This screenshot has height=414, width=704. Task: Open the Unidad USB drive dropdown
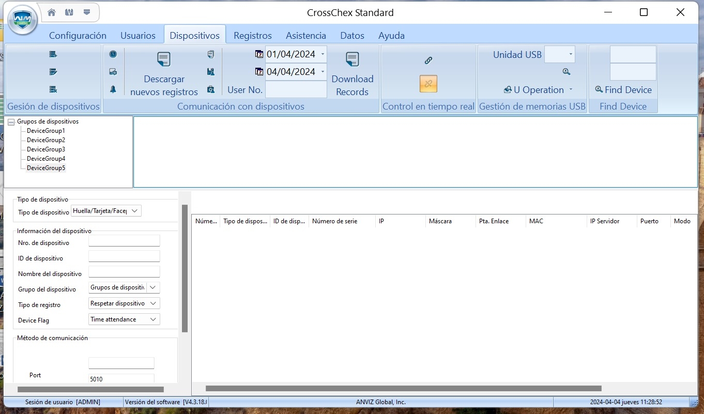pyautogui.click(x=571, y=54)
